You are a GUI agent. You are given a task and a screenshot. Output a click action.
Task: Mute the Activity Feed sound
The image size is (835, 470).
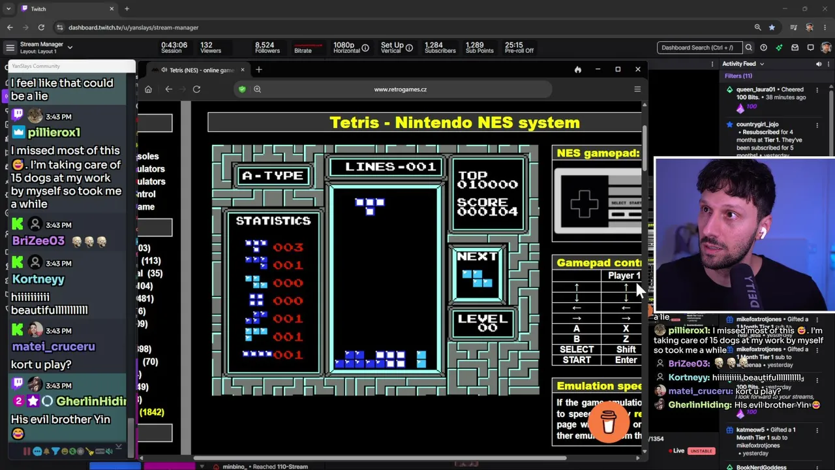(x=819, y=64)
